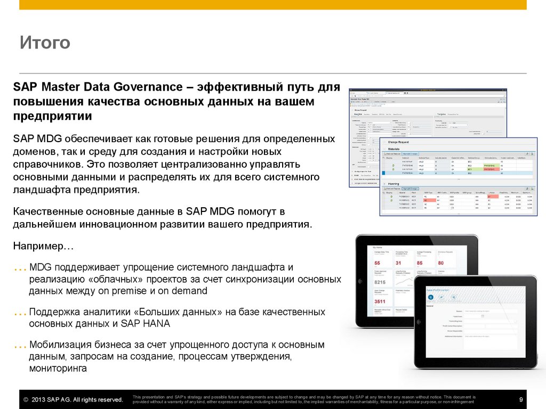Click the bullet beginning "Мобилизация бизнеса"

pos(176,356)
